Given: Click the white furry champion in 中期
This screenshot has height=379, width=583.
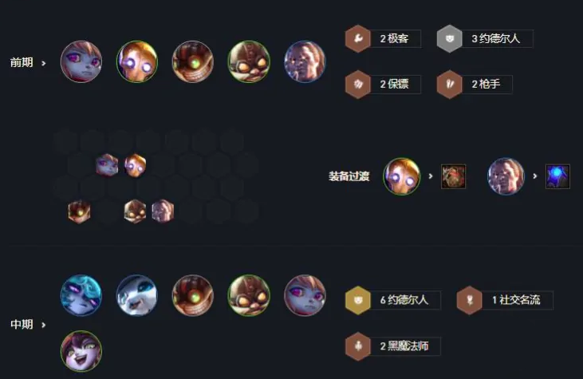Looking at the screenshot, I should click(137, 295).
